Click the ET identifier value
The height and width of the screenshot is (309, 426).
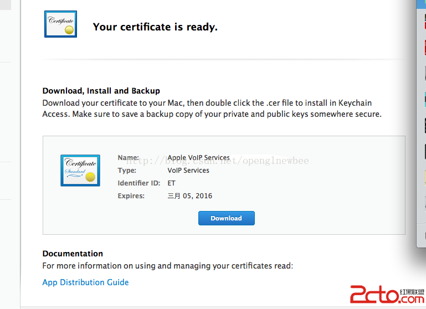[172, 183]
